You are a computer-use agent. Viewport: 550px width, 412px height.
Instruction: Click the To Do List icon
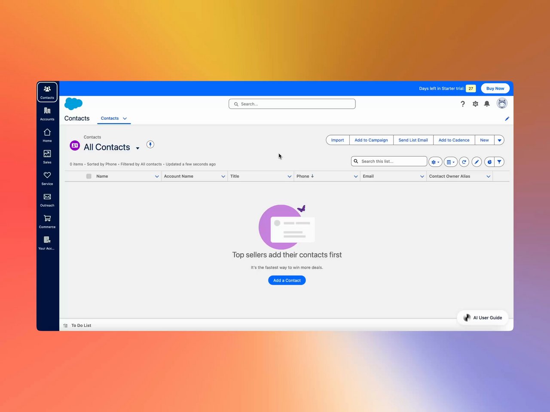(x=66, y=326)
